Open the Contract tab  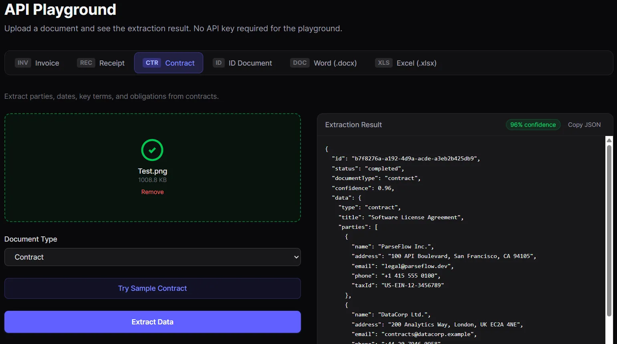click(169, 63)
